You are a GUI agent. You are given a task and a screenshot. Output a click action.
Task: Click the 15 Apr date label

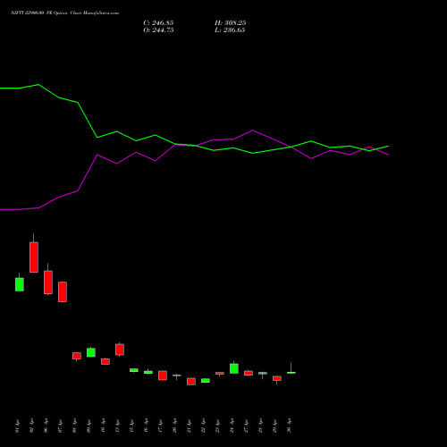(x=131, y=426)
